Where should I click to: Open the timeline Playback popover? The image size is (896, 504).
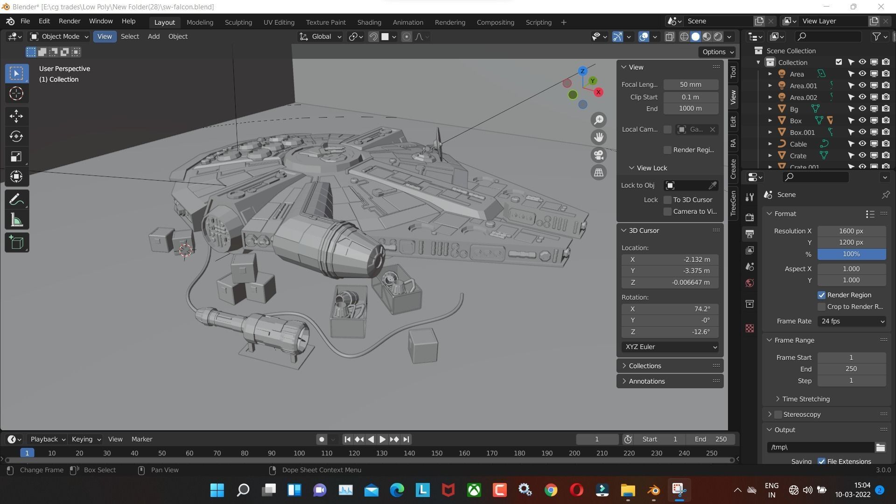[x=48, y=440]
